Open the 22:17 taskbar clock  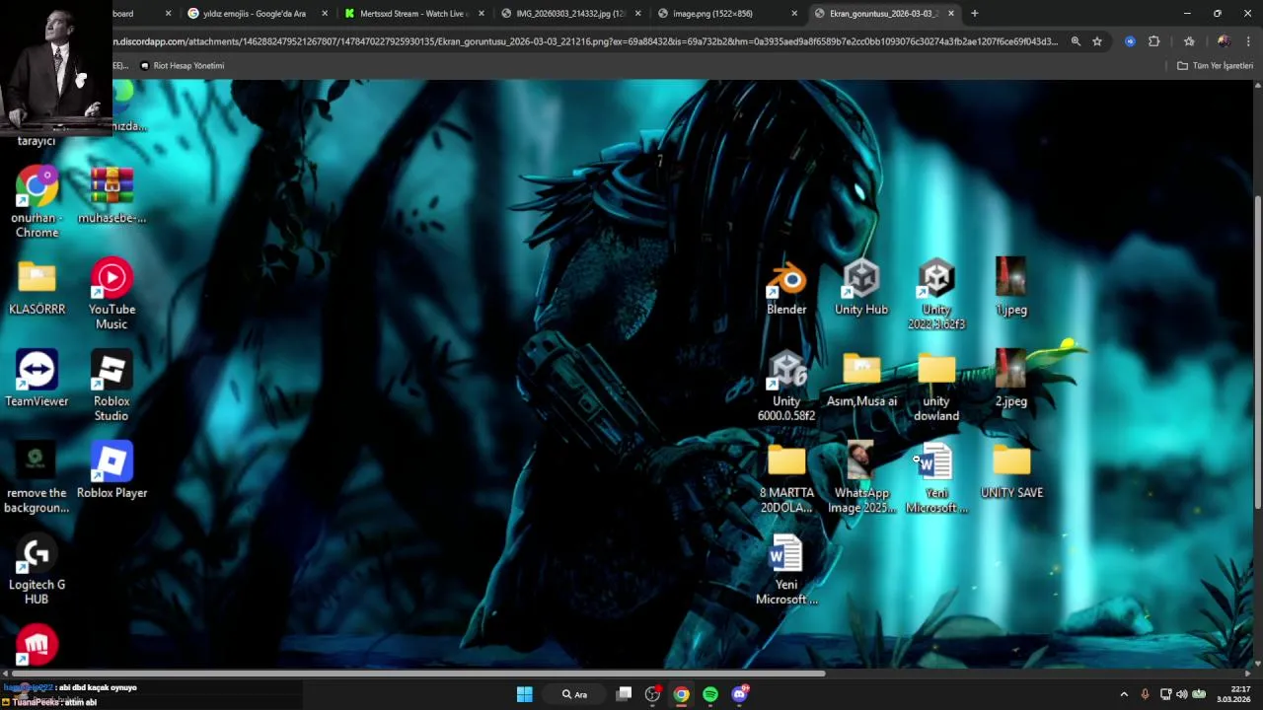click(1233, 694)
